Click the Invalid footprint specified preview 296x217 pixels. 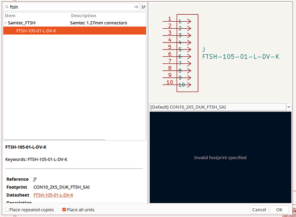220,158
